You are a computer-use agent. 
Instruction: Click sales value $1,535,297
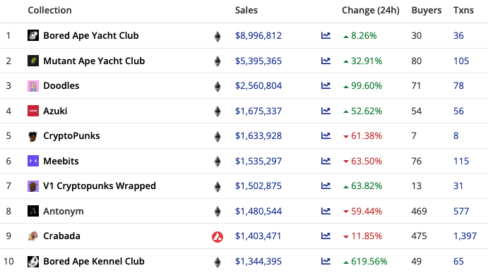click(x=258, y=161)
